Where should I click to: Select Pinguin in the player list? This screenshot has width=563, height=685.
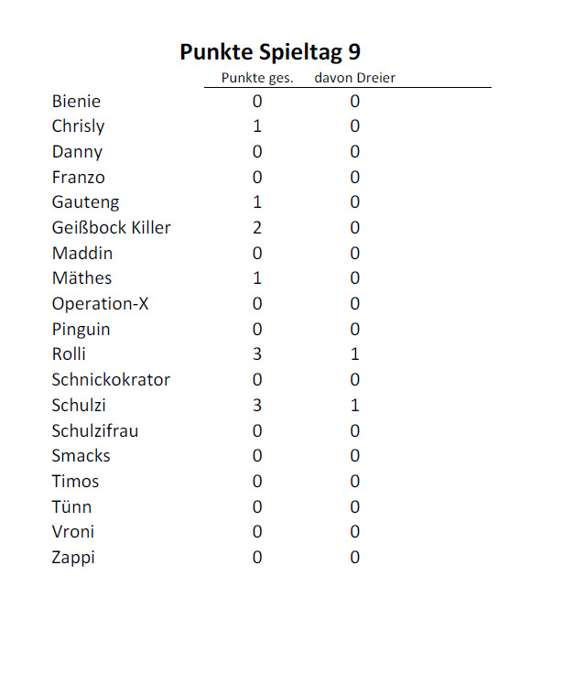tap(81, 330)
